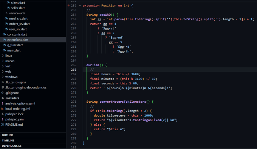Viewport: 257px width, 149px height.
Task: Open orders_srv.dart file
Action: [x=19, y=24]
